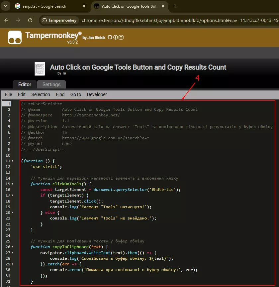Close the Auto Click on Google Tools tab
This screenshot has width=279, height=287.
(163, 6)
